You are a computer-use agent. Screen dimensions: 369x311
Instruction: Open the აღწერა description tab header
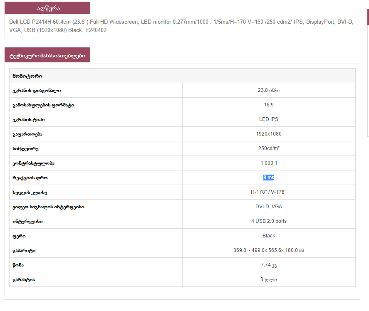point(47,8)
